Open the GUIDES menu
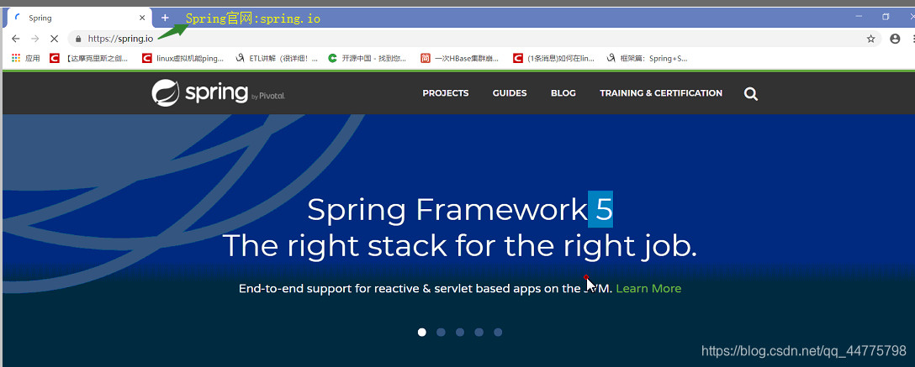Image resolution: width=915 pixels, height=367 pixels. 510,93
